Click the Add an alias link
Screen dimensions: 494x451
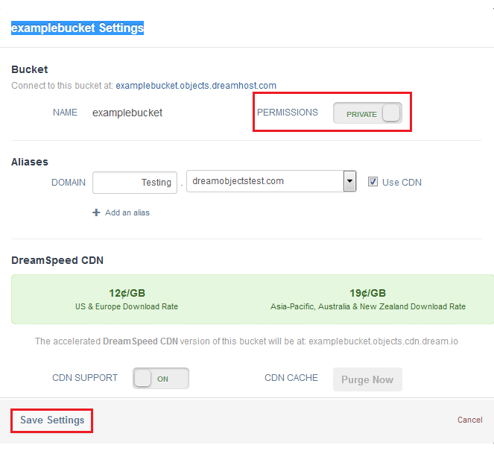pos(127,212)
